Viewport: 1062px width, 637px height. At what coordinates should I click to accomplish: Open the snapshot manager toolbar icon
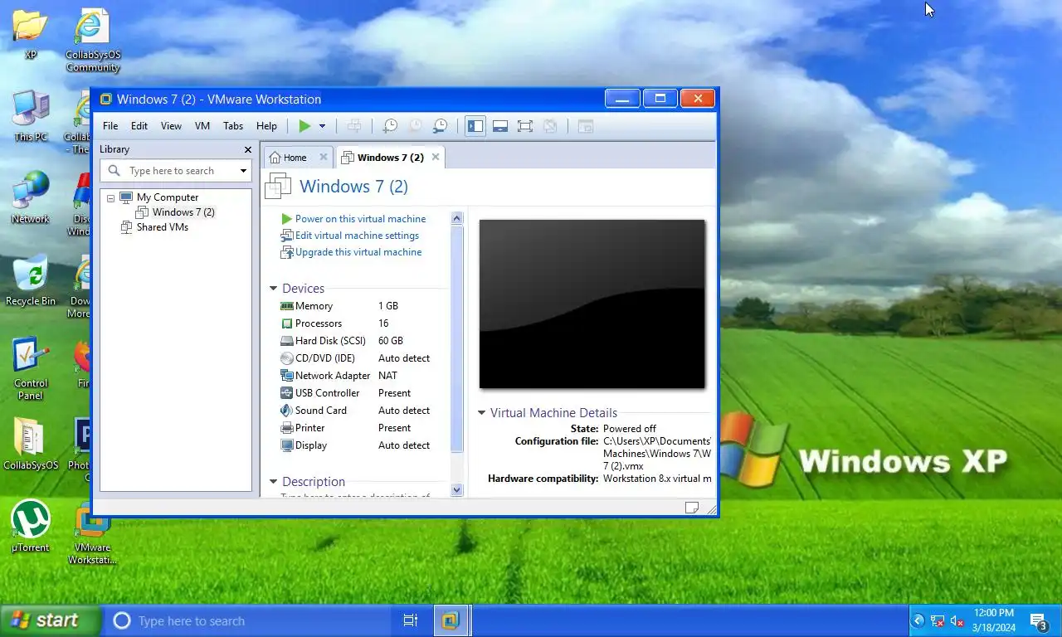click(x=441, y=126)
